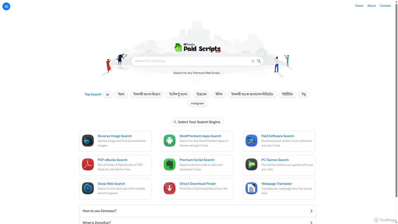
Task: Open the Premium Script Search link
Action: tap(197, 160)
